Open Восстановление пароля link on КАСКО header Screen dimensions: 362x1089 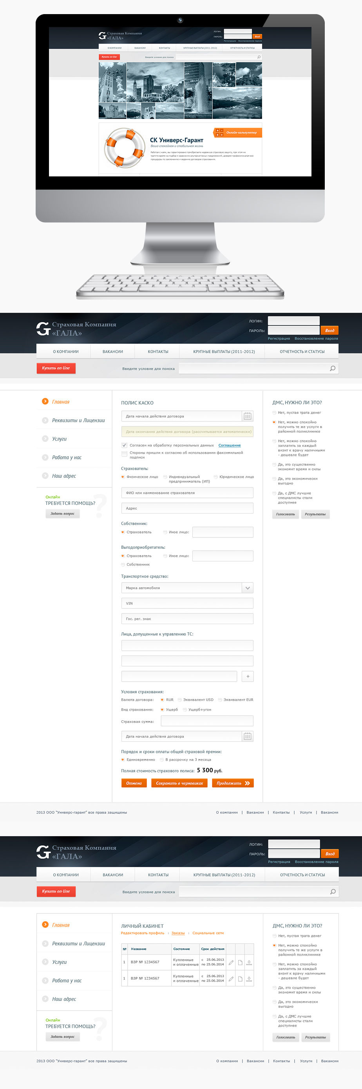coord(317,338)
